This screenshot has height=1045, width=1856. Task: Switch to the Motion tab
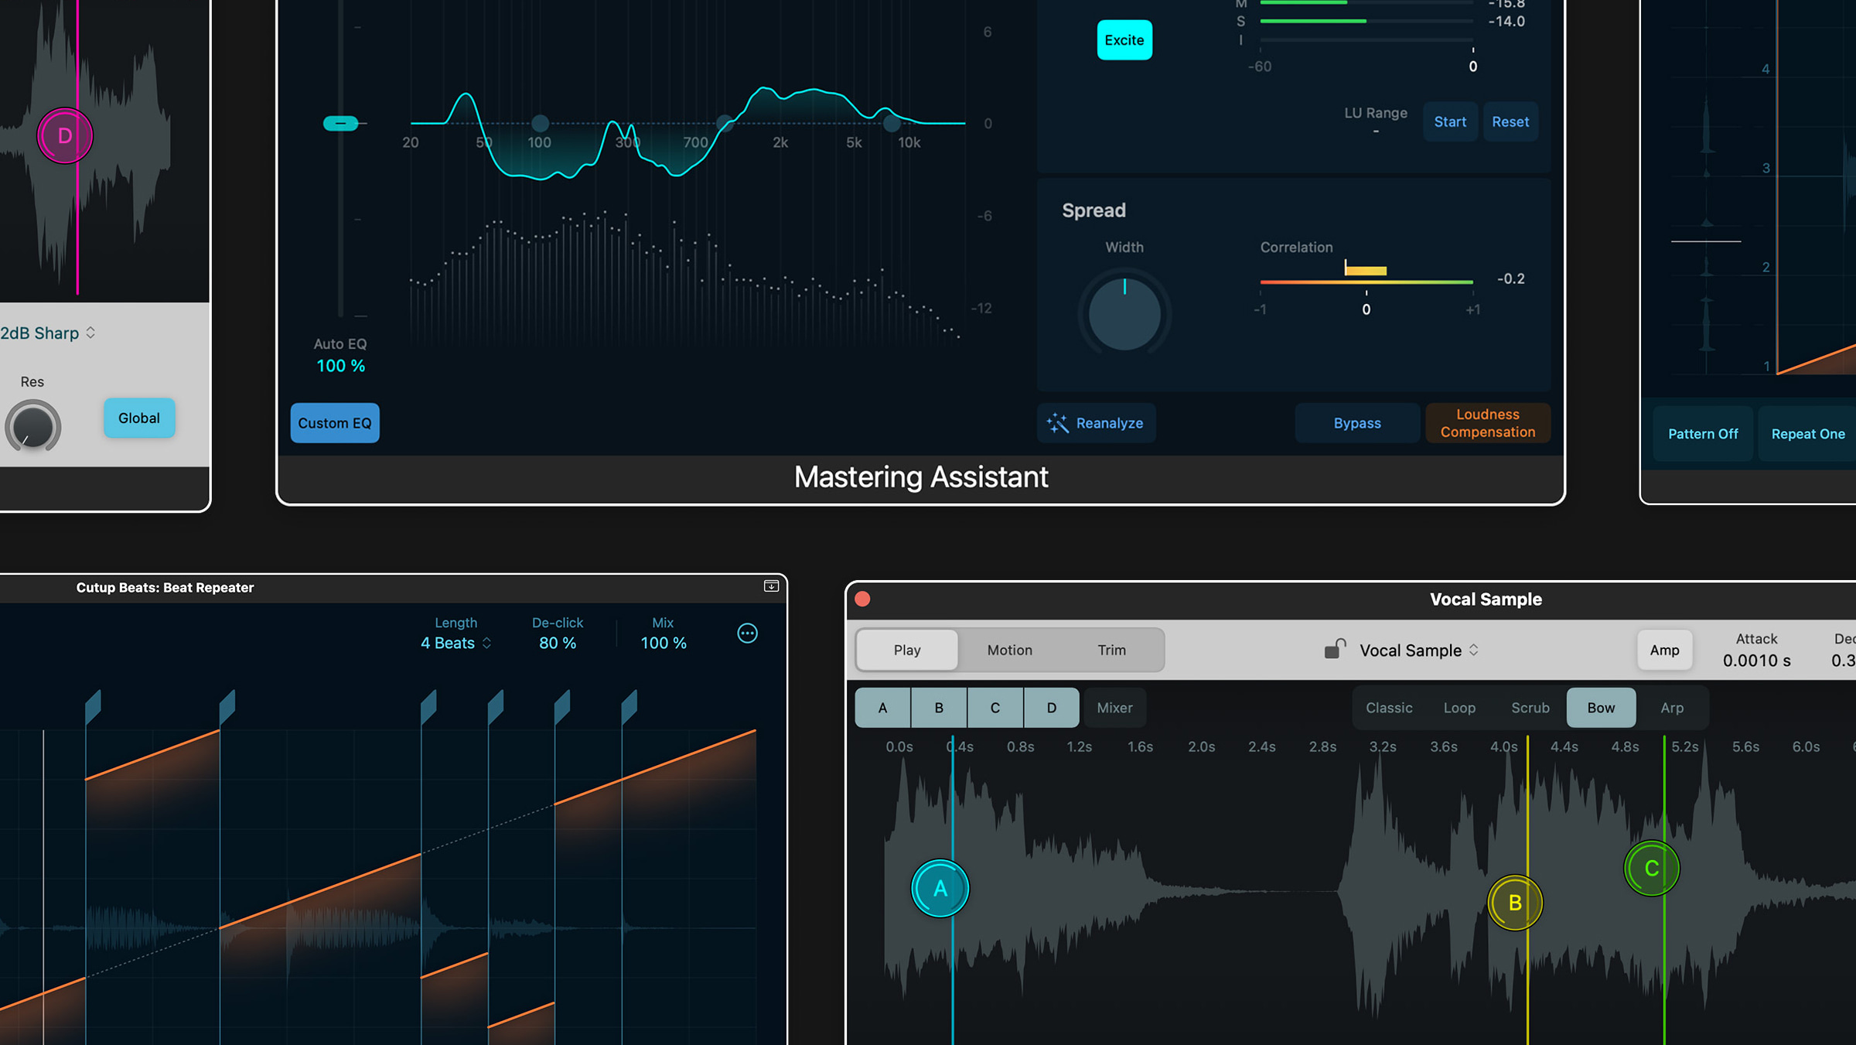click(1009, 650)
